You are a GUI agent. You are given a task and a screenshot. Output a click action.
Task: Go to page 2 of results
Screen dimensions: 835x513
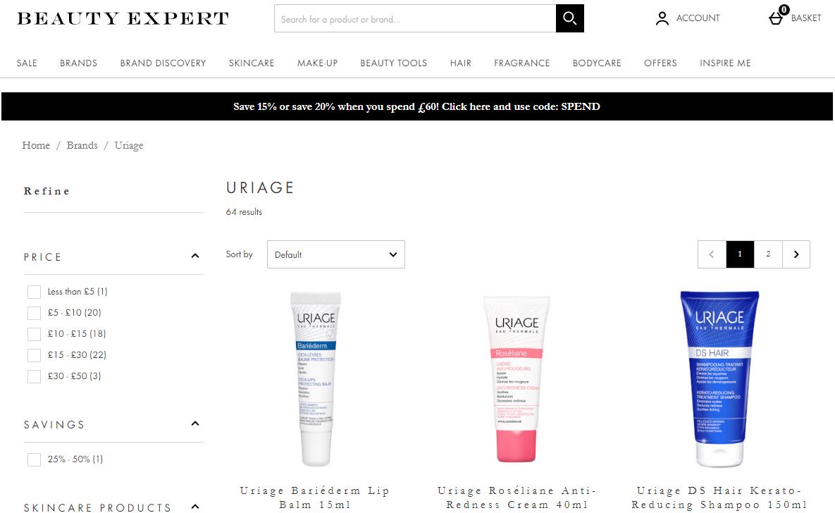[768, 254]
